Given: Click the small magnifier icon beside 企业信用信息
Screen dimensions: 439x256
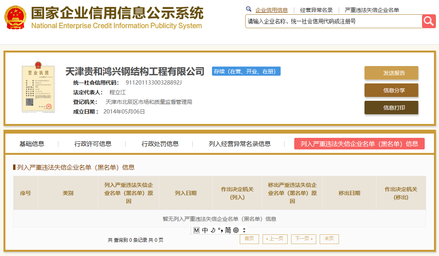Looking at the screenshot, I should [248, 9].
